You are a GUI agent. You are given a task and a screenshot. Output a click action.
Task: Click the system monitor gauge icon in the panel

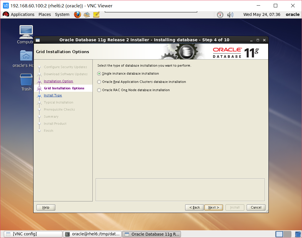coord(220,14)
